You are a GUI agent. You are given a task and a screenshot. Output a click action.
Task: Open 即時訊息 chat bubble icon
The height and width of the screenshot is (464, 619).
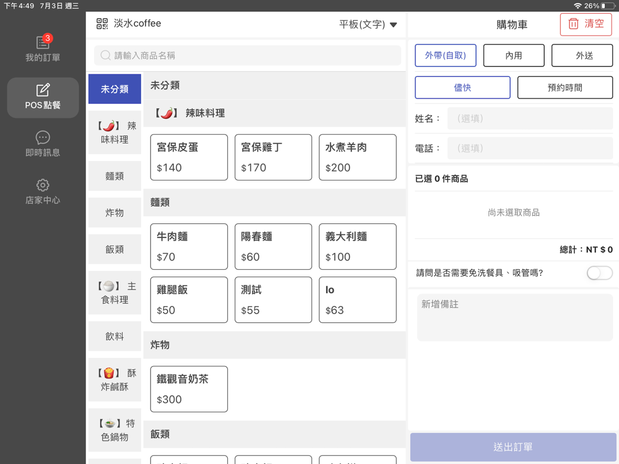(43, 137)
